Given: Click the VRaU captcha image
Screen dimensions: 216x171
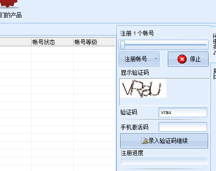Looking at the screenshot, I should coord(143,88).
